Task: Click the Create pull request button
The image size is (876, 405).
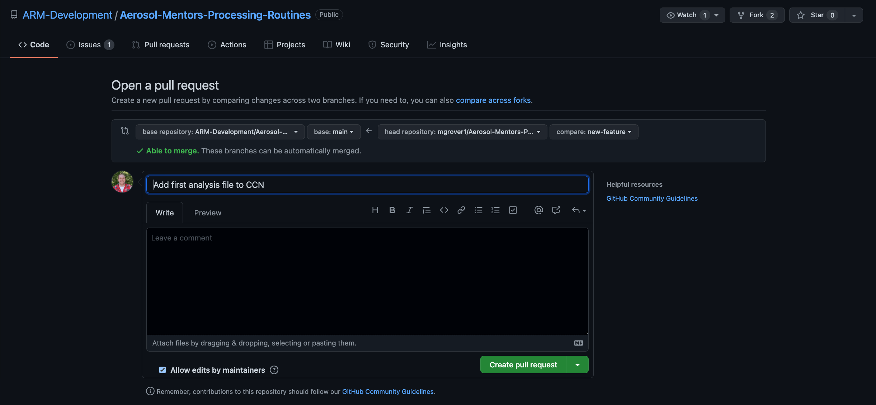Action: 523,365
